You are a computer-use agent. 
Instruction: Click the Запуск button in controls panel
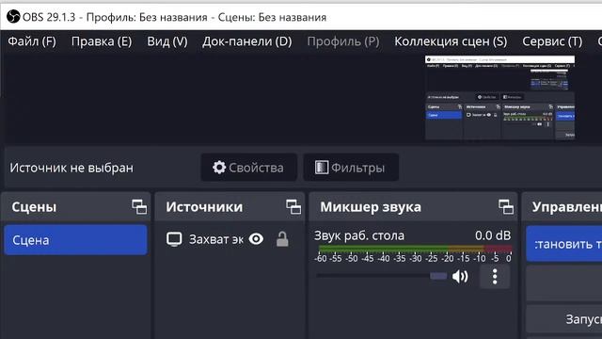[x=564, y=319]
